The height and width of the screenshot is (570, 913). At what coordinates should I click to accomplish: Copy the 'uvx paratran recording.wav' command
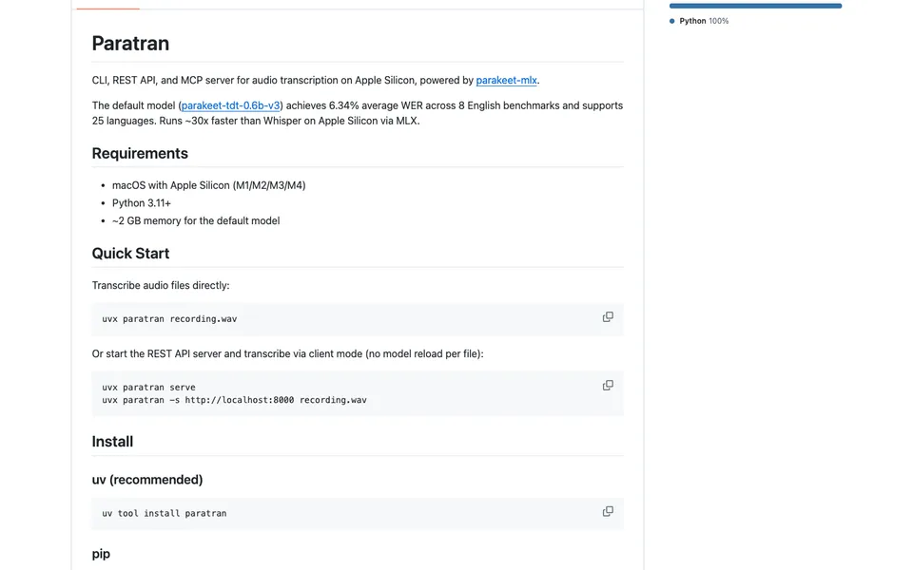pyautogui.click(x=608, y=317)
